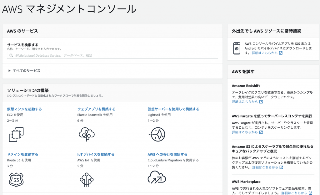Click the EC2 を使用 text
The width and height of the screenshot is (320, 195).
15,115
